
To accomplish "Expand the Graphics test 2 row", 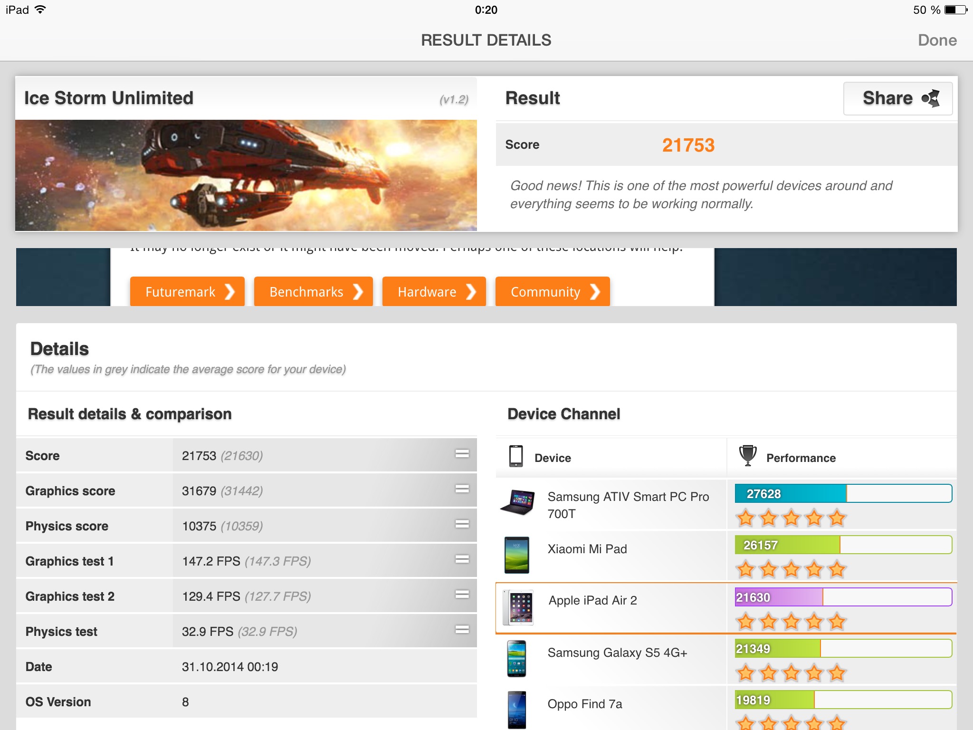I will coord(462,595).
